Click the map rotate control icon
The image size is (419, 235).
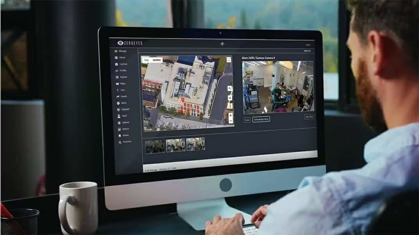(x=230, y=89)
